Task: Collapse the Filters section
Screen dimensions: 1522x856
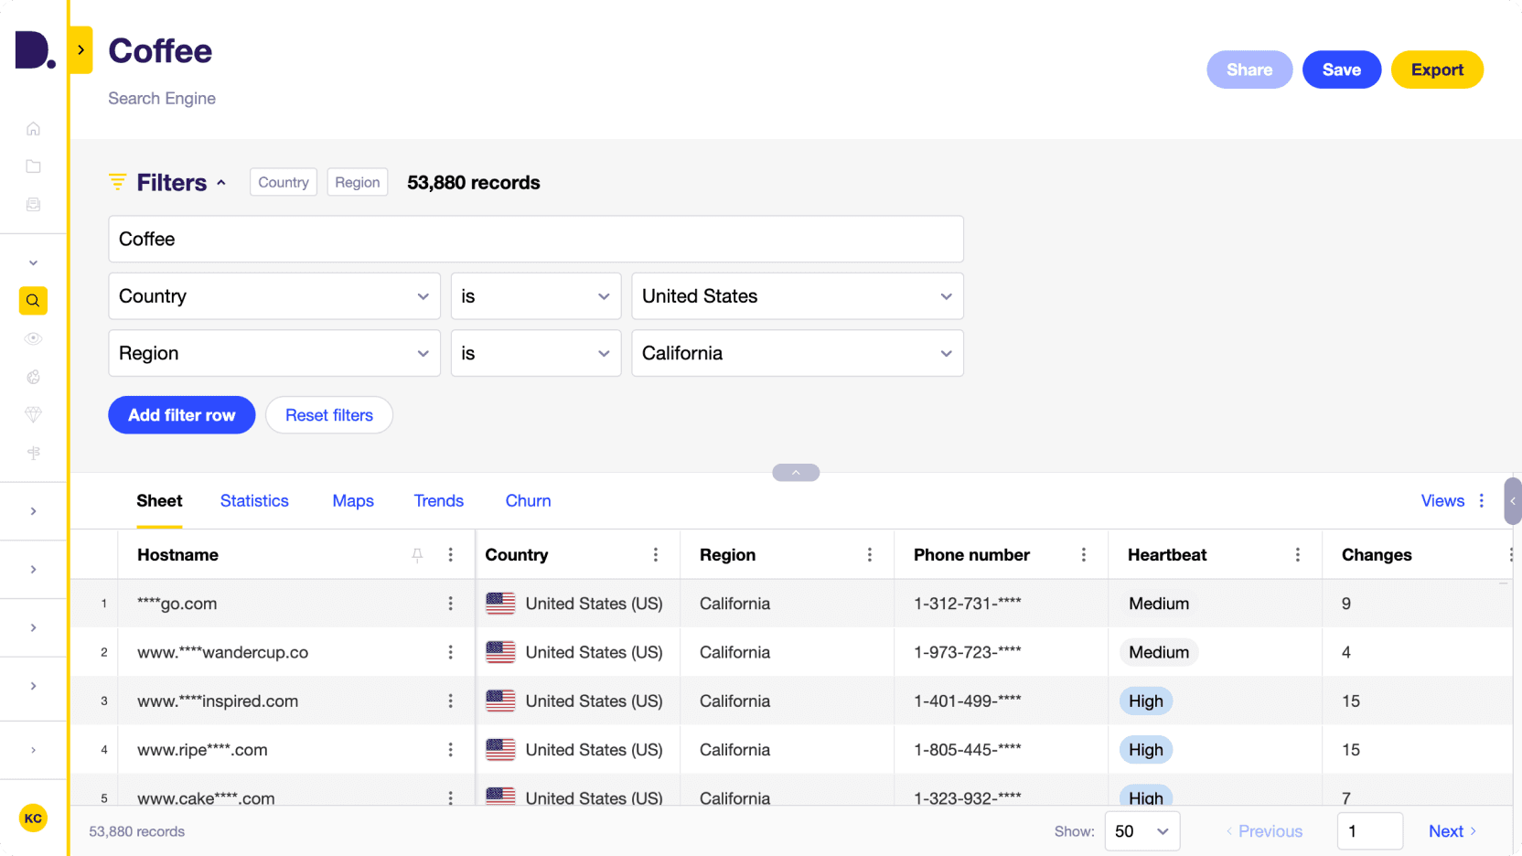Action: (x=221, y=183)
